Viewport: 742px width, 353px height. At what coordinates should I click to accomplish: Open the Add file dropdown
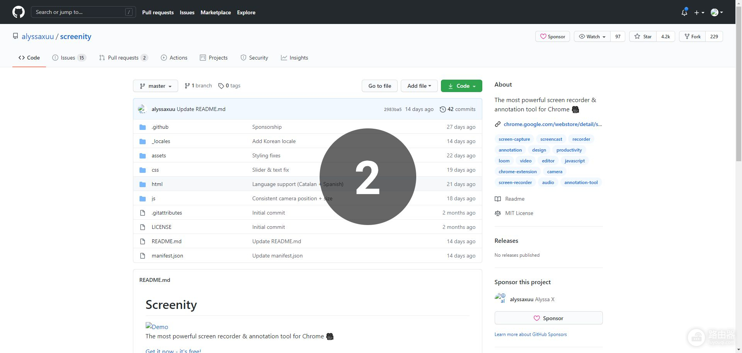(419, 86)
